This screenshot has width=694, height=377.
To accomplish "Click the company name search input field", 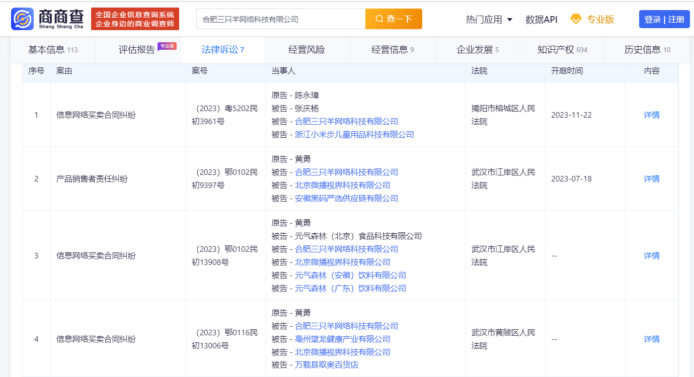I will coord(281,19).
